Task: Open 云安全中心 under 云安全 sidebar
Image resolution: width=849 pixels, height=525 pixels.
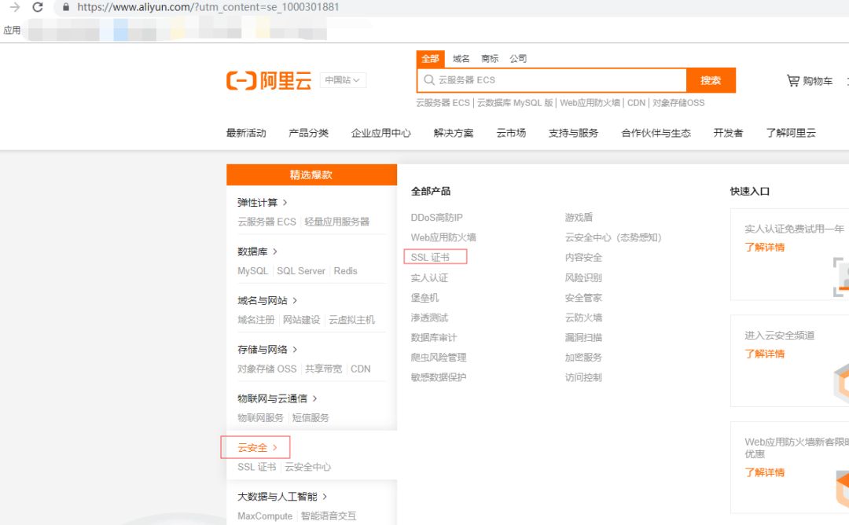Action: point(308,467)
